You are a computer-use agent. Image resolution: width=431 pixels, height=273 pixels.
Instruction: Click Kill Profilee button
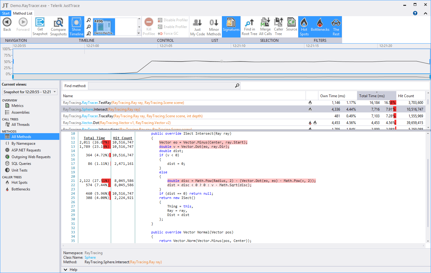pos(149,27)
